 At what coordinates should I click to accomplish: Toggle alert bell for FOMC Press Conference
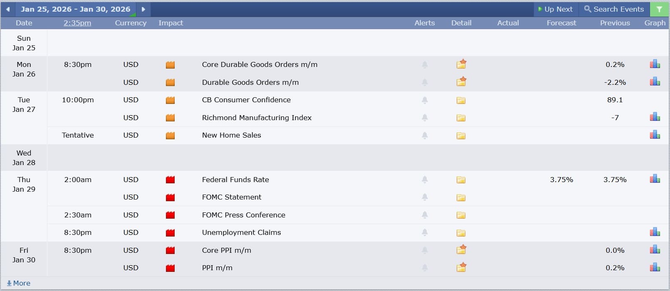pyautogui.click(x=425, y=215)
